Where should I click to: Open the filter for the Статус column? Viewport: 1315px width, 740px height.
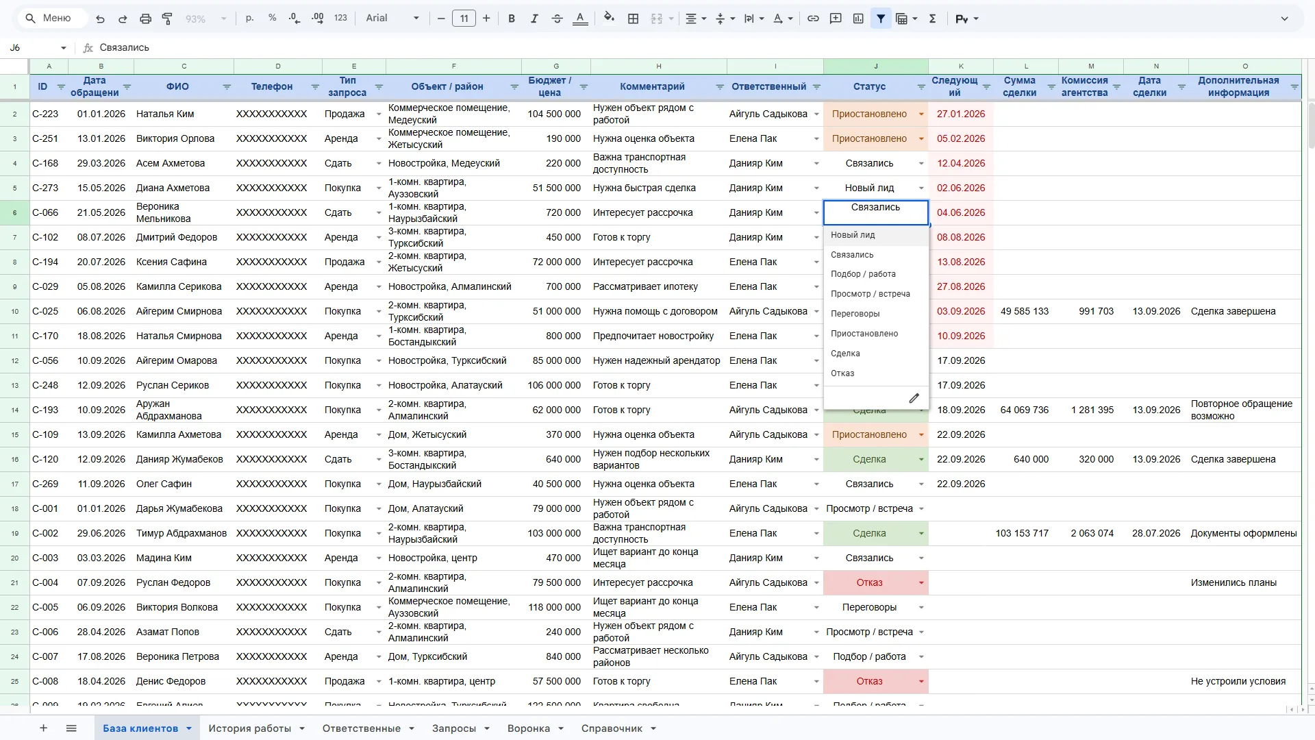pyautogui.click(x=921, y=87)
